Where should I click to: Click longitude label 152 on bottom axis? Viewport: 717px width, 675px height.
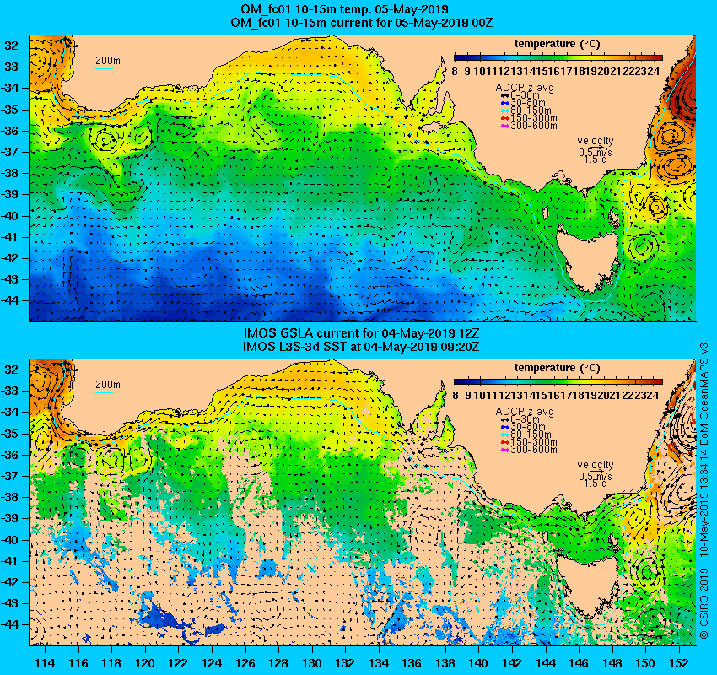click(679, 662)
